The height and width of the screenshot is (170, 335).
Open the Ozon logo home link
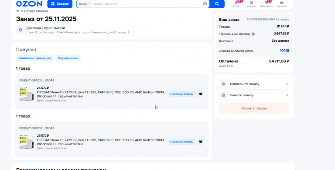click(29, 3)
